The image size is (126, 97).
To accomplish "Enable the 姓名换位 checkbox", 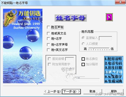I will click(x=83, y=59).
